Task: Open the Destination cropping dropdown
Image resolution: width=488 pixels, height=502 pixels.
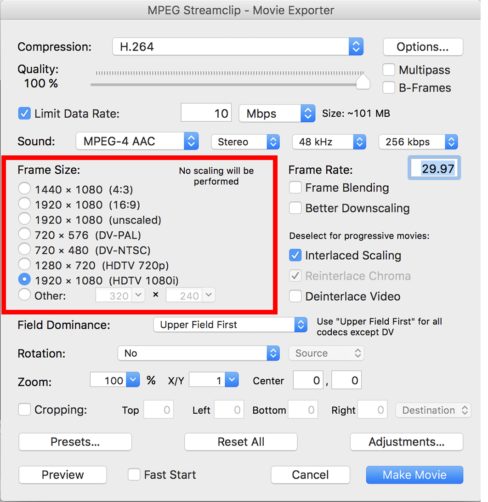Action: (434, 410)
